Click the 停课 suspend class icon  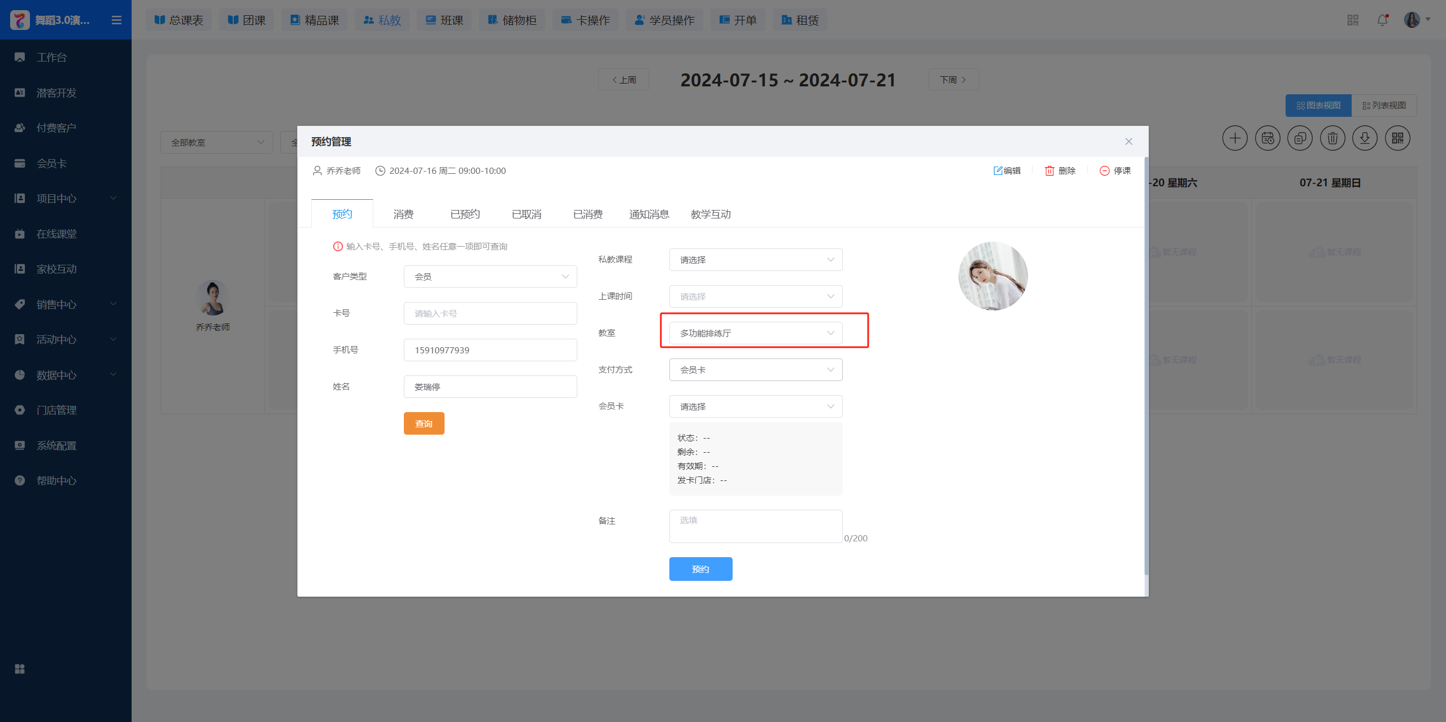click(1104, 170)
